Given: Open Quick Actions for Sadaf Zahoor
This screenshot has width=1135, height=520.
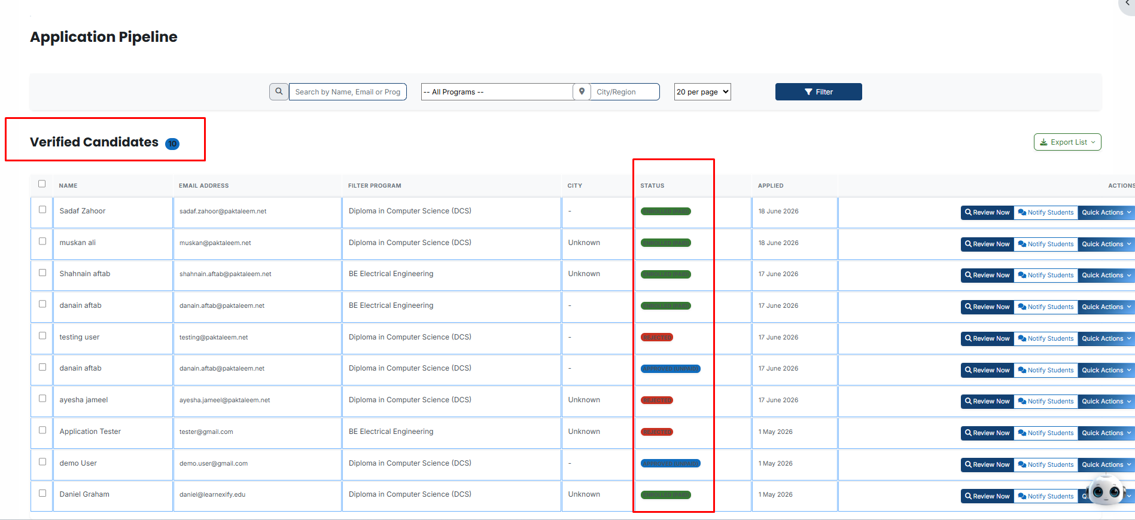Looking at the screenshot, I should (1106, 213).
